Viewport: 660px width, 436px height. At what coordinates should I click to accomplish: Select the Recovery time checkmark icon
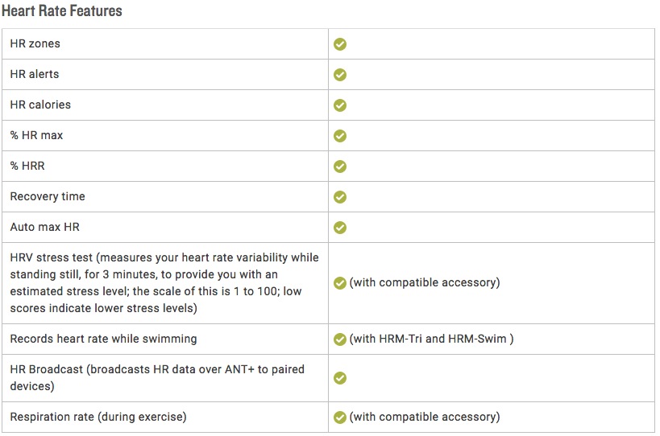(x=340, y=196)
